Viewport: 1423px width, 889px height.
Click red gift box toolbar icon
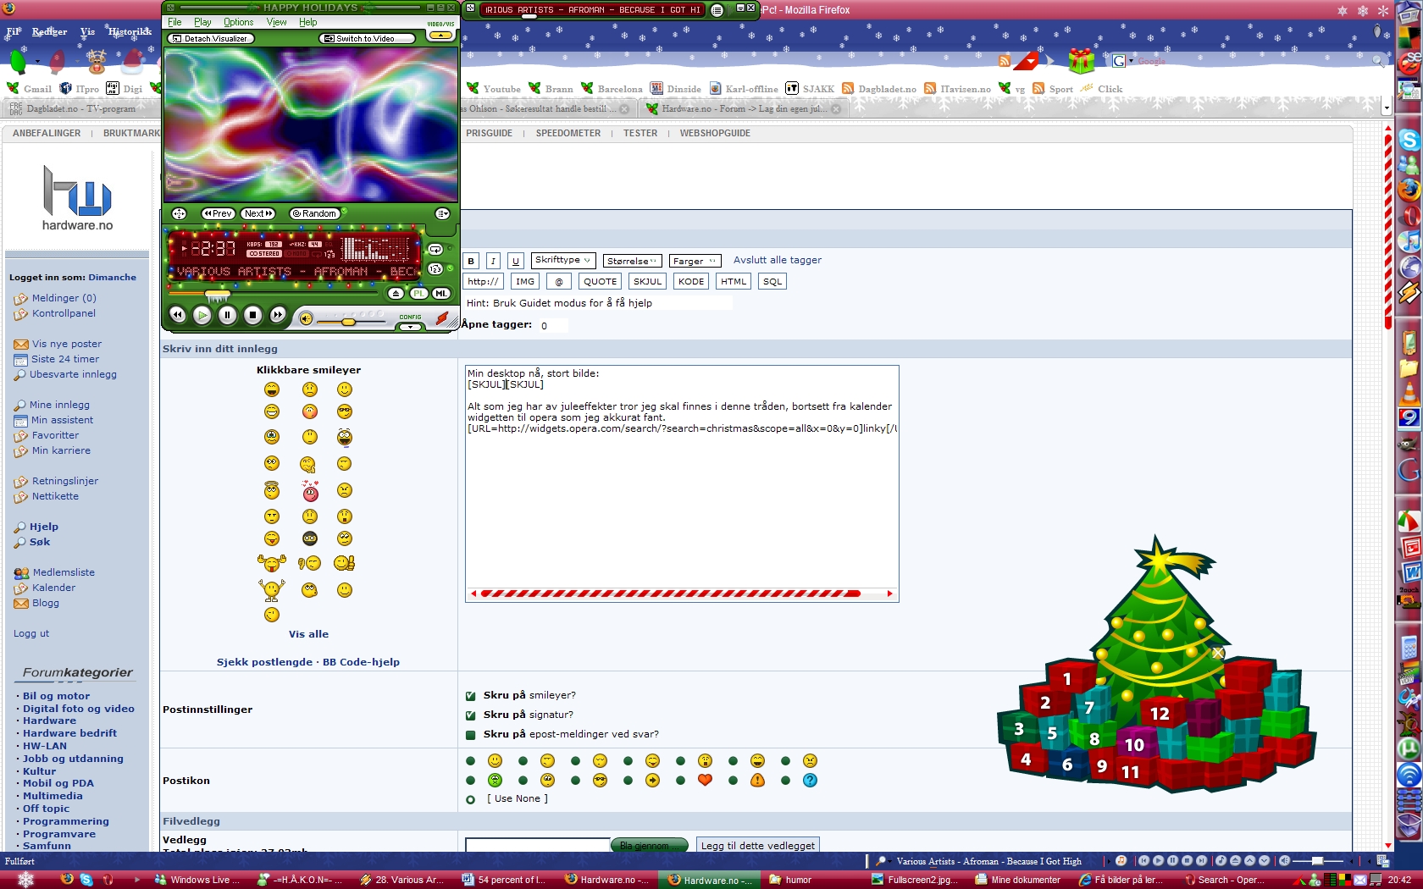click(x=1081, y=61)
